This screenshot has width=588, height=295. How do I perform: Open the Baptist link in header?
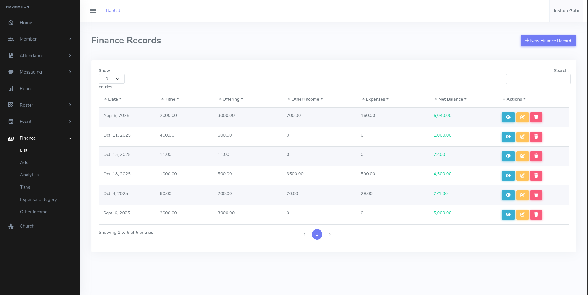[x=113, y=10]
